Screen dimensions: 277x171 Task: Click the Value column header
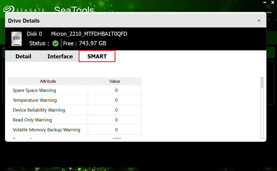(x=114, y=81)
